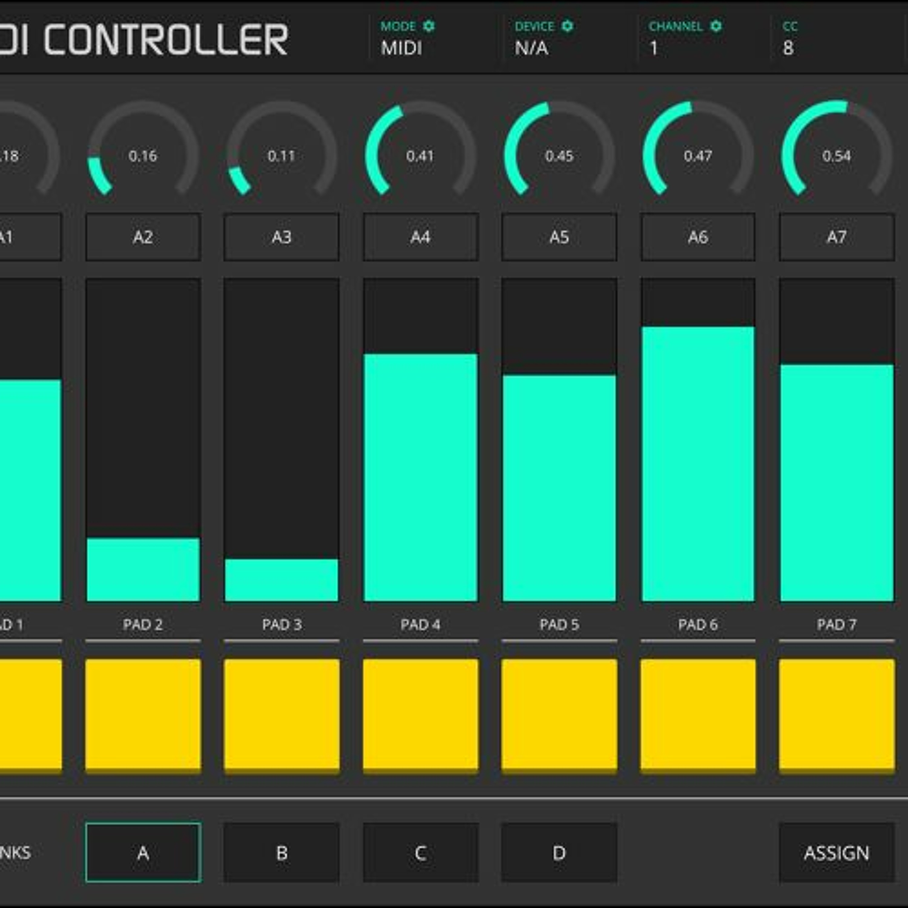
Task: Click the A3 label button
Action: click(x=281, y=237)
